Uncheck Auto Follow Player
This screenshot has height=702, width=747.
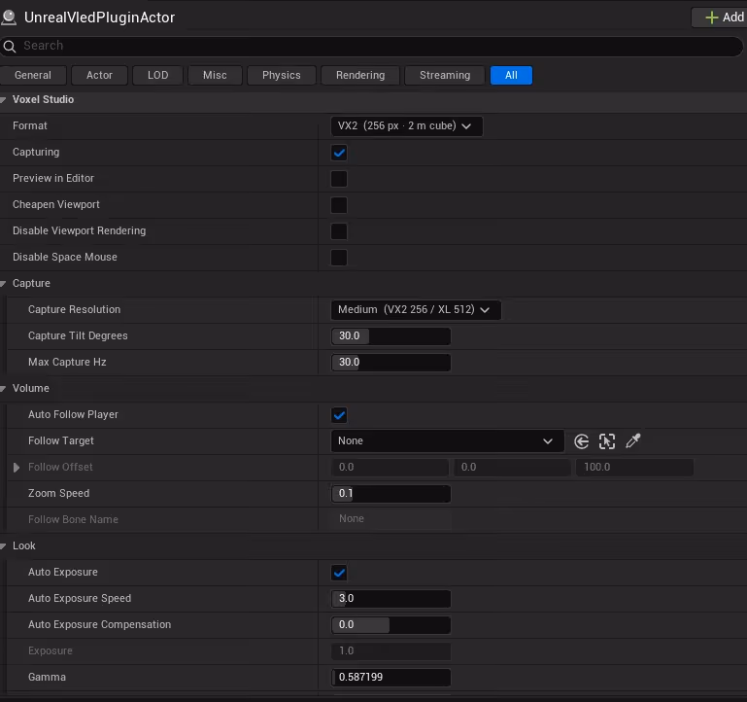point(339,415)
